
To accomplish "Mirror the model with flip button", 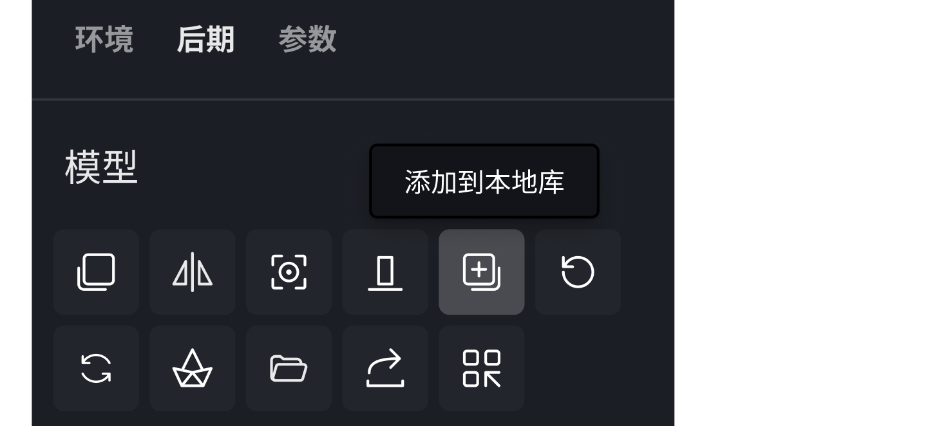I will coord(193,272).
